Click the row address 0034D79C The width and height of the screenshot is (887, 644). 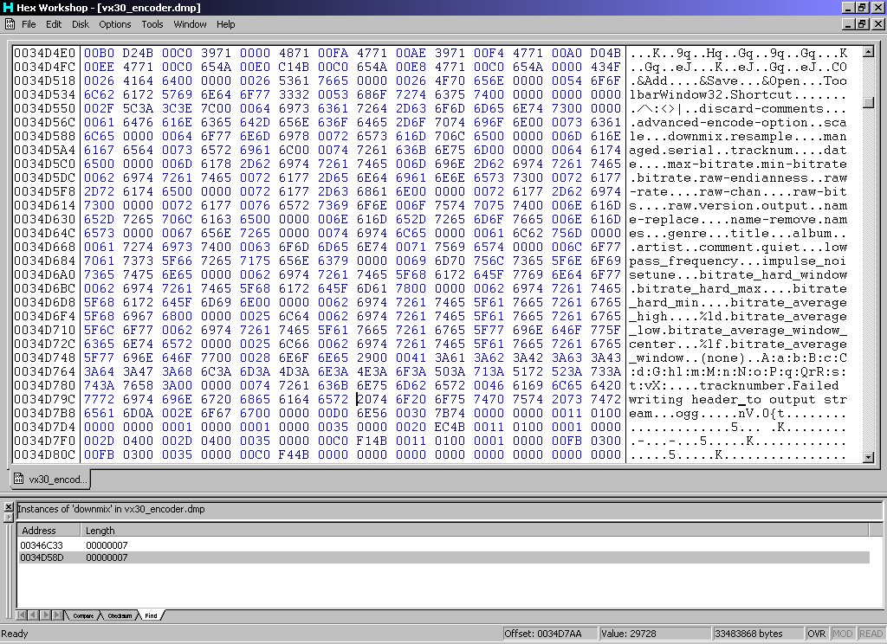[45, 399]
